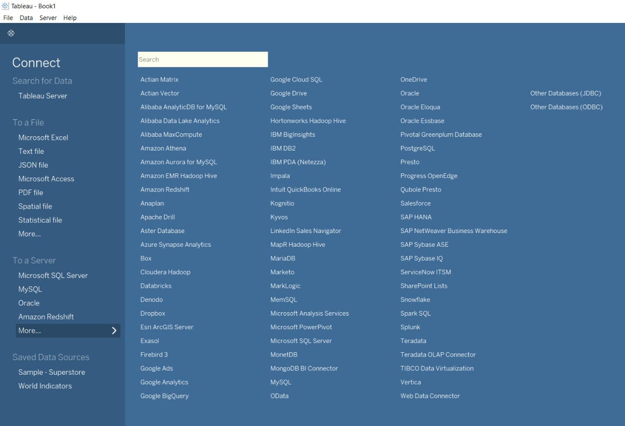The height and width of the screenshot is (426, 625).
Task: Pick Spatial file connection
Action: (35, 206)
